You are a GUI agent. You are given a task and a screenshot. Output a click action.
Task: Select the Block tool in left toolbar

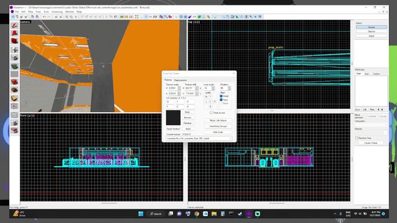pos(14,58)
